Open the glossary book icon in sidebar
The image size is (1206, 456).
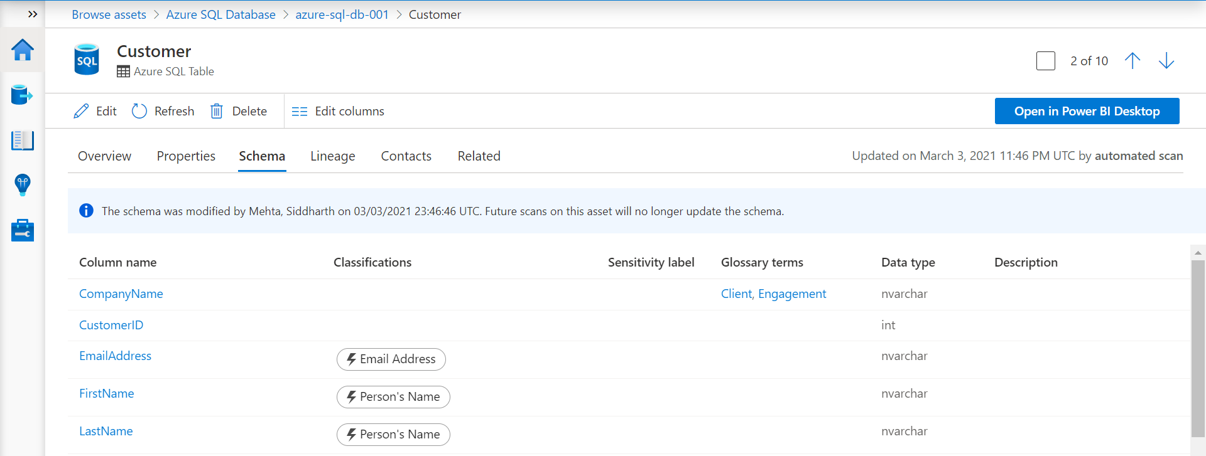pos(23,141)
